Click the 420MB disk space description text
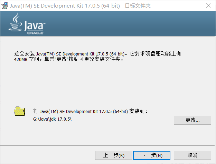Image resolution: width=216 pixels, height=164 pixels. coord(97,56)
